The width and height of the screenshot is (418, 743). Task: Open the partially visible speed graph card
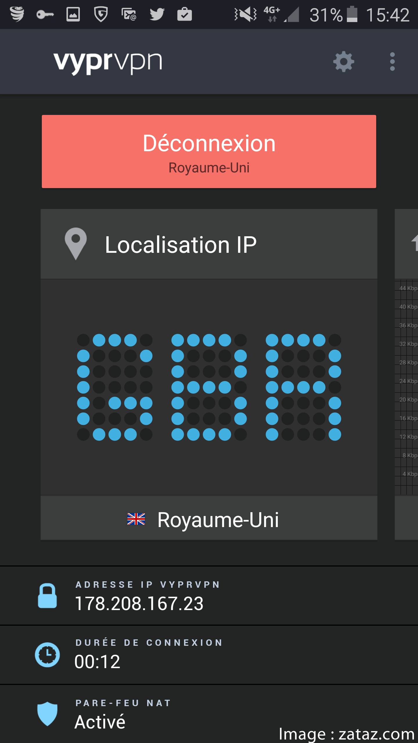(x=406, y=374)
